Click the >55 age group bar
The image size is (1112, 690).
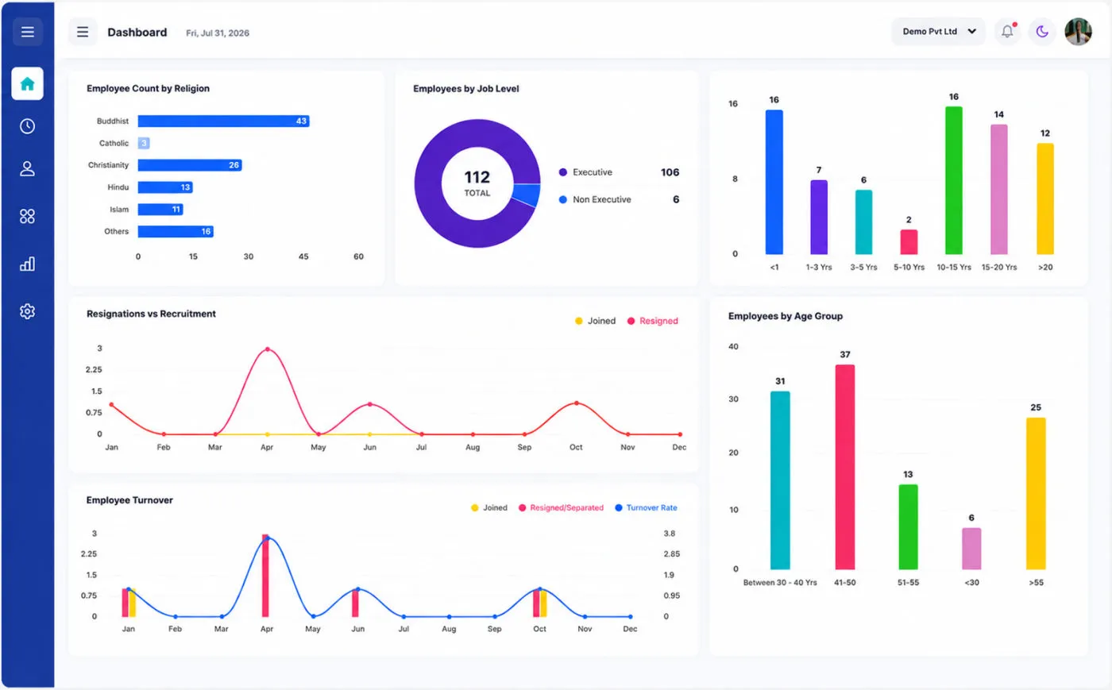click(1036, 494)
